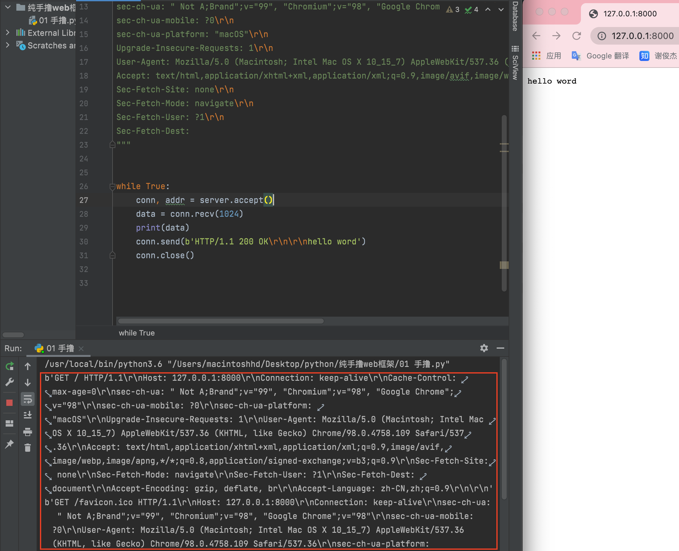Click the print icon in Run console
The height and width of the screenshot is (551, 679).
28,432
